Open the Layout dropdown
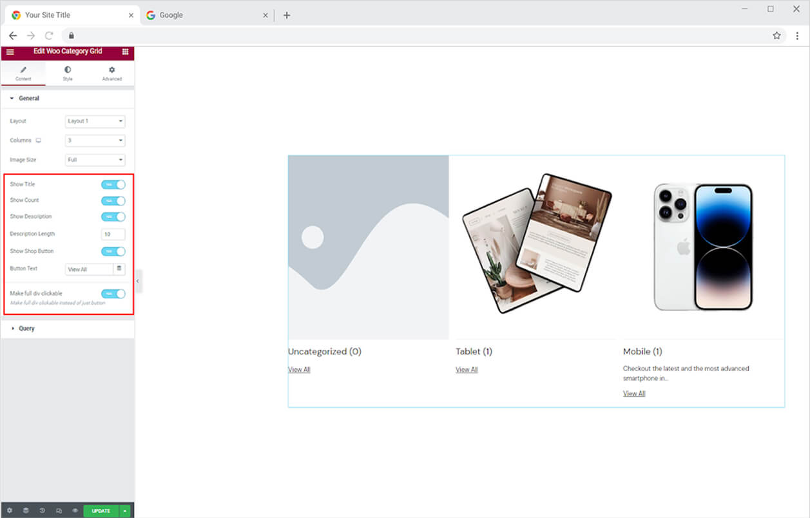Viewport: 810px width, 518px height. click(x=95, y=121)
